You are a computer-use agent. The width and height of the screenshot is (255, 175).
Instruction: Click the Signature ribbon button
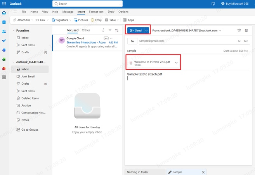(x=60, y=20)
